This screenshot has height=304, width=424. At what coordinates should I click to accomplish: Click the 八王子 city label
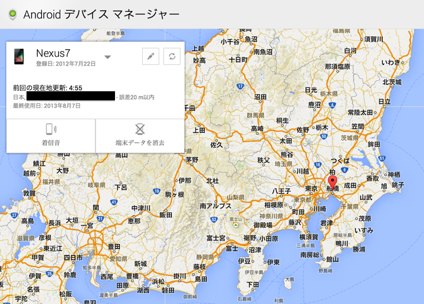[281, 191]
